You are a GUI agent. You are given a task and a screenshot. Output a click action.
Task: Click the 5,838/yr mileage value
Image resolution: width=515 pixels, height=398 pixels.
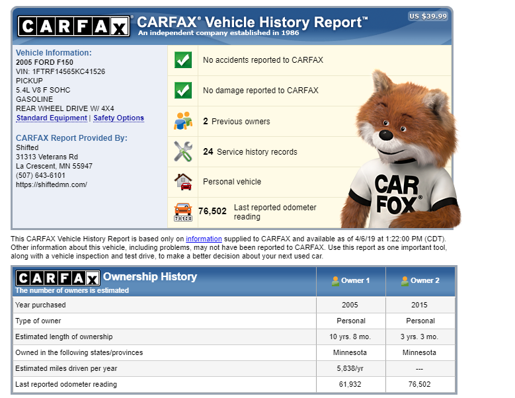(350, 368)
